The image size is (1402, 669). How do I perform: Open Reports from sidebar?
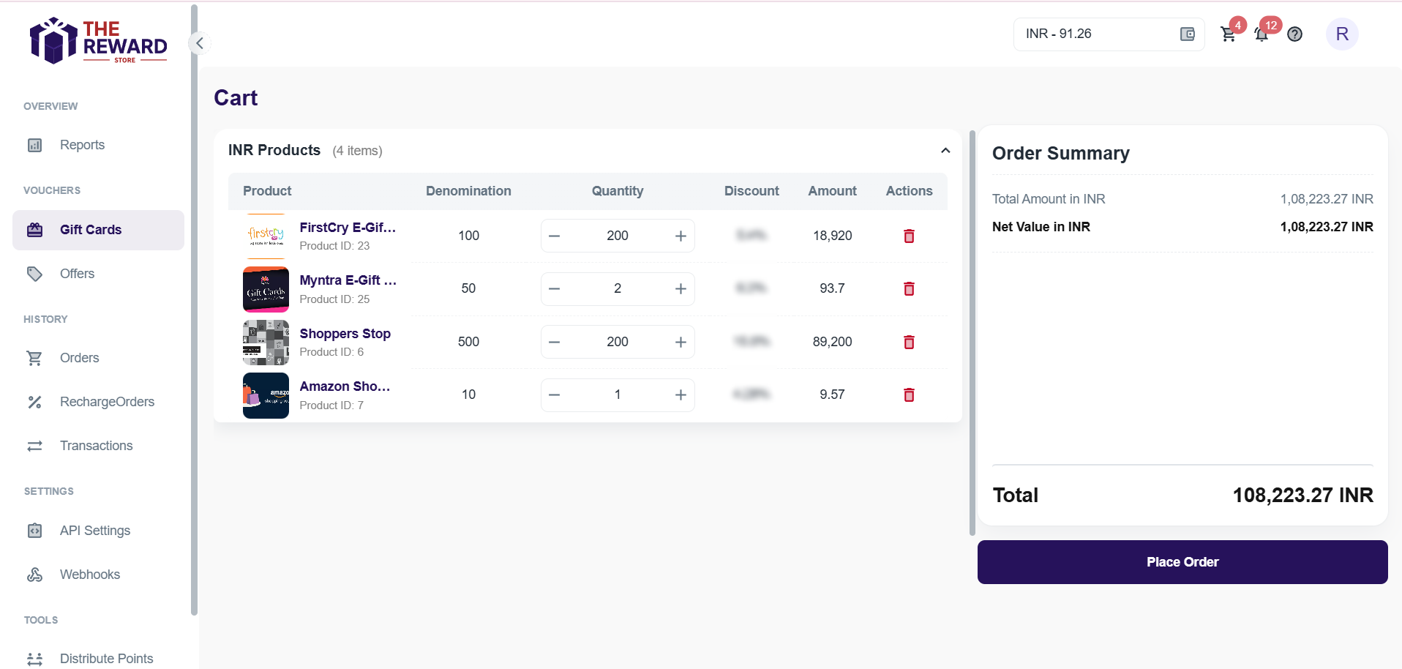coord(98,145)
